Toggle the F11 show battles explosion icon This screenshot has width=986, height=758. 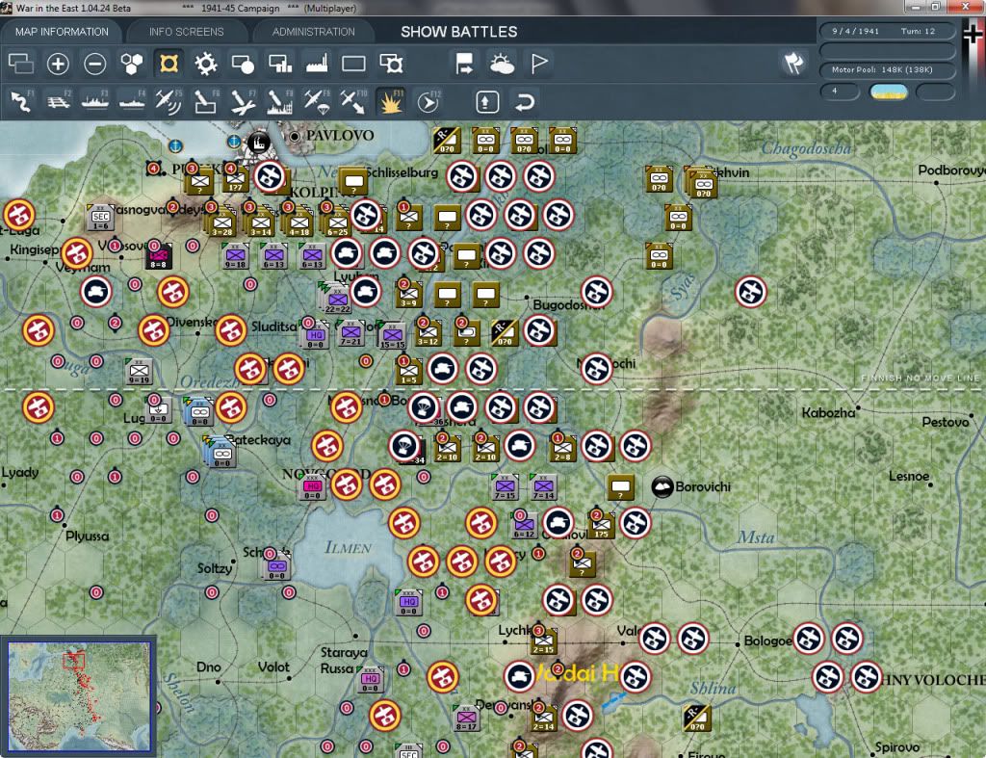click(x=391, y=101)
